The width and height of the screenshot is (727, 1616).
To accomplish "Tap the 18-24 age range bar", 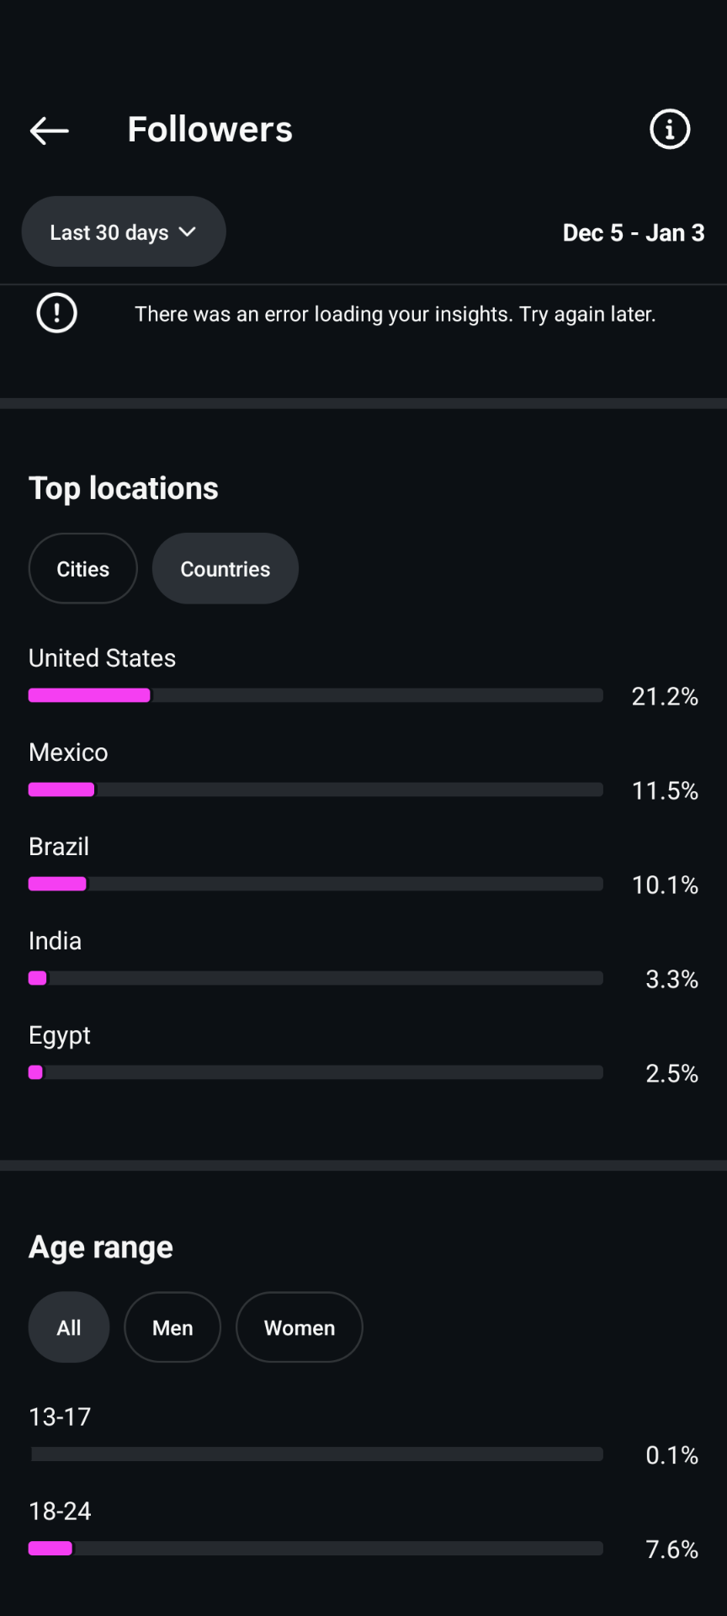I will coord(316,1549).
